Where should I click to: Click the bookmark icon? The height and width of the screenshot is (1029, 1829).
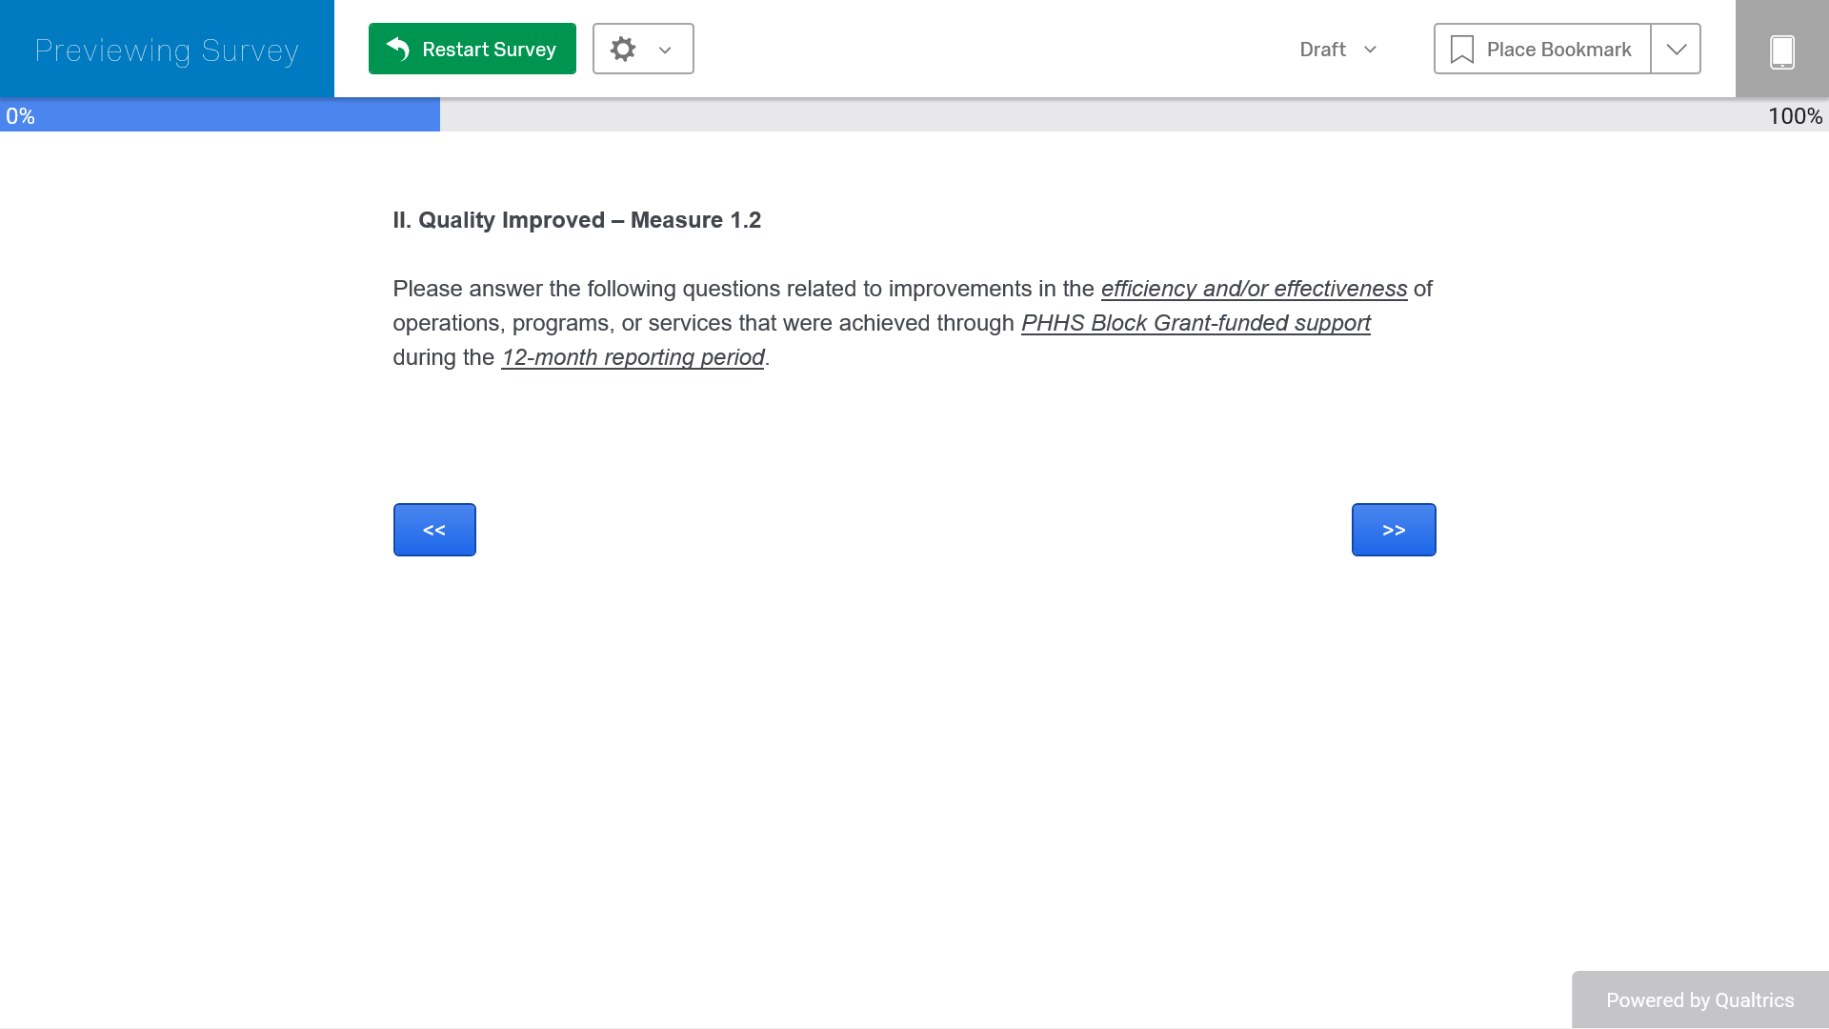coord(1461,50)
